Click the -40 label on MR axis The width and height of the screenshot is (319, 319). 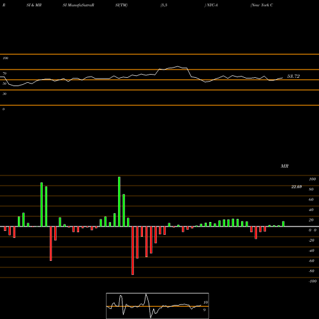311,251
